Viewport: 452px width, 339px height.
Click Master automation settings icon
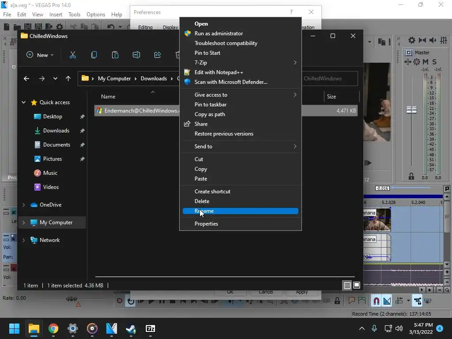tap(407, 62)
